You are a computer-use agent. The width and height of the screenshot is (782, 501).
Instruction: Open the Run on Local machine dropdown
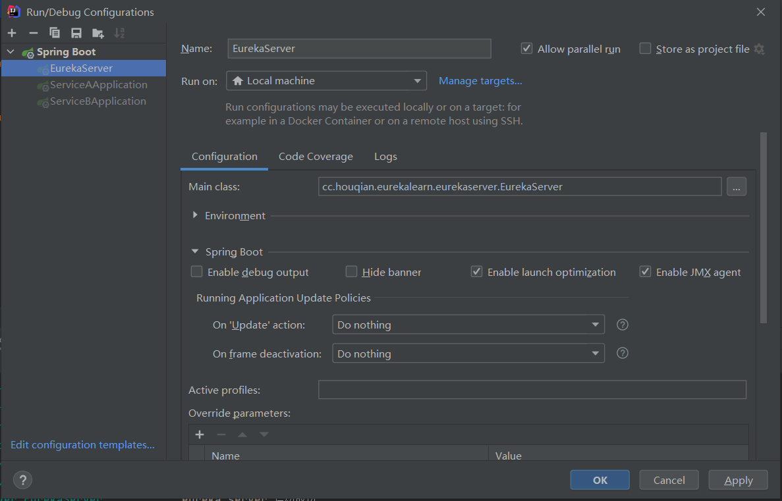(x=326, y=81)
